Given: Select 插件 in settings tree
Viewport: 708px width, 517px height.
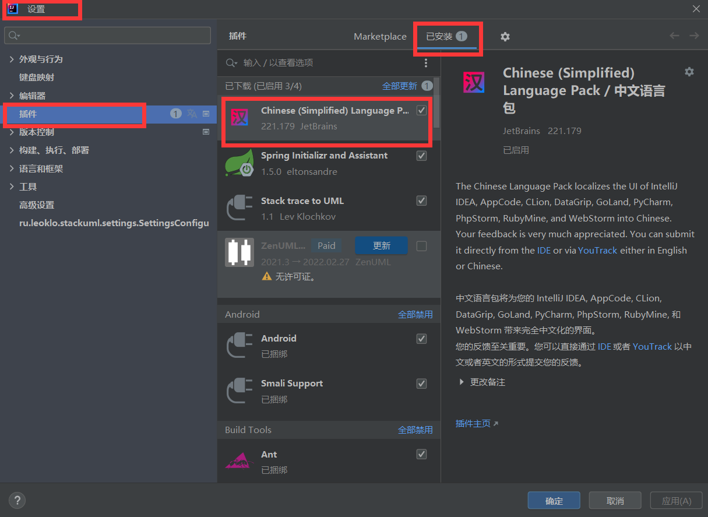Looking at the screenshot, I should [x=108, y=114].
